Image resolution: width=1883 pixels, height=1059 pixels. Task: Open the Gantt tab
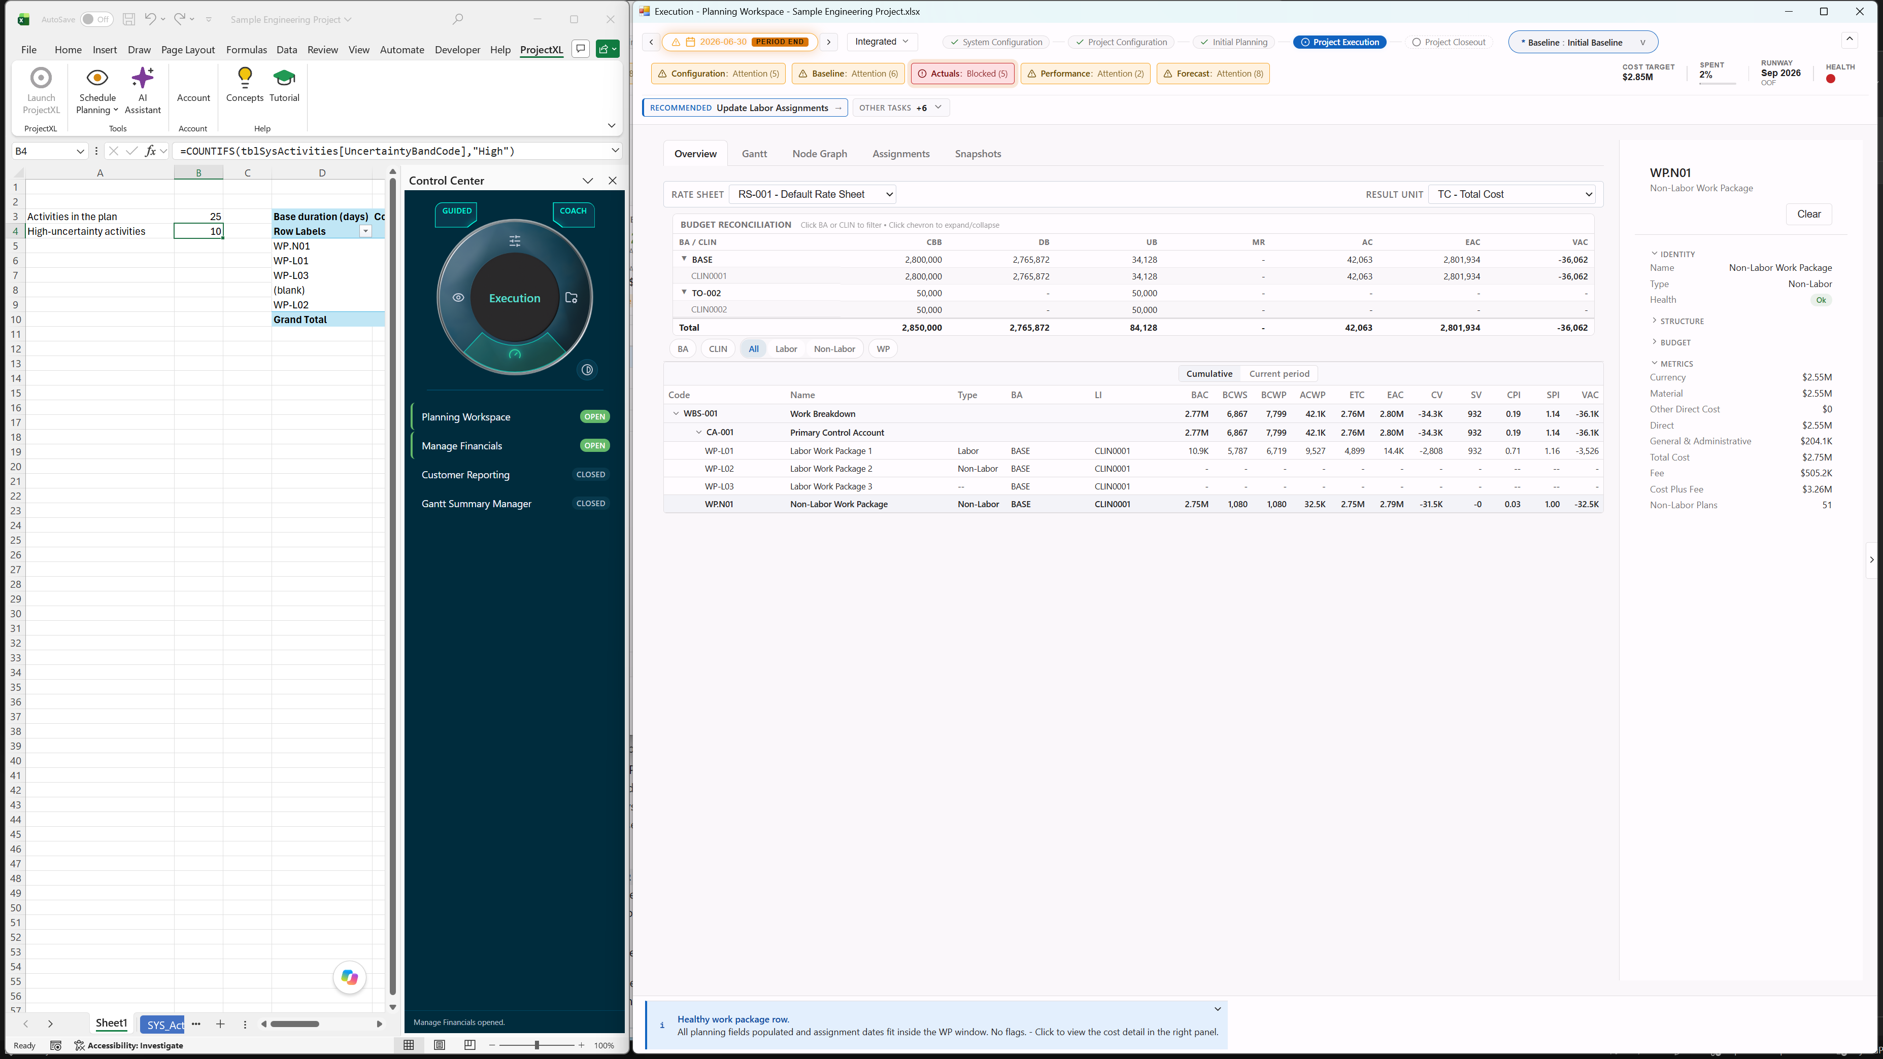point(754,154)
